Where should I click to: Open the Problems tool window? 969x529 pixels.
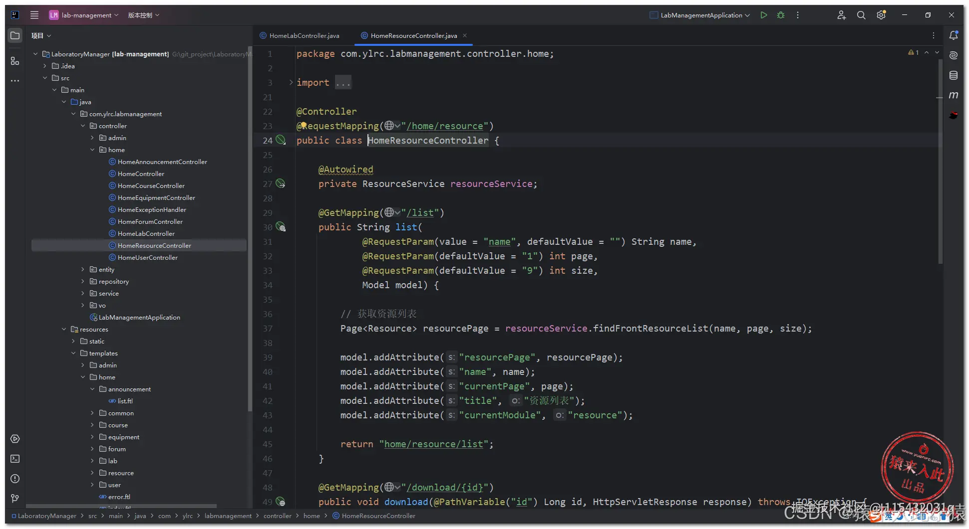click(15, 479)
